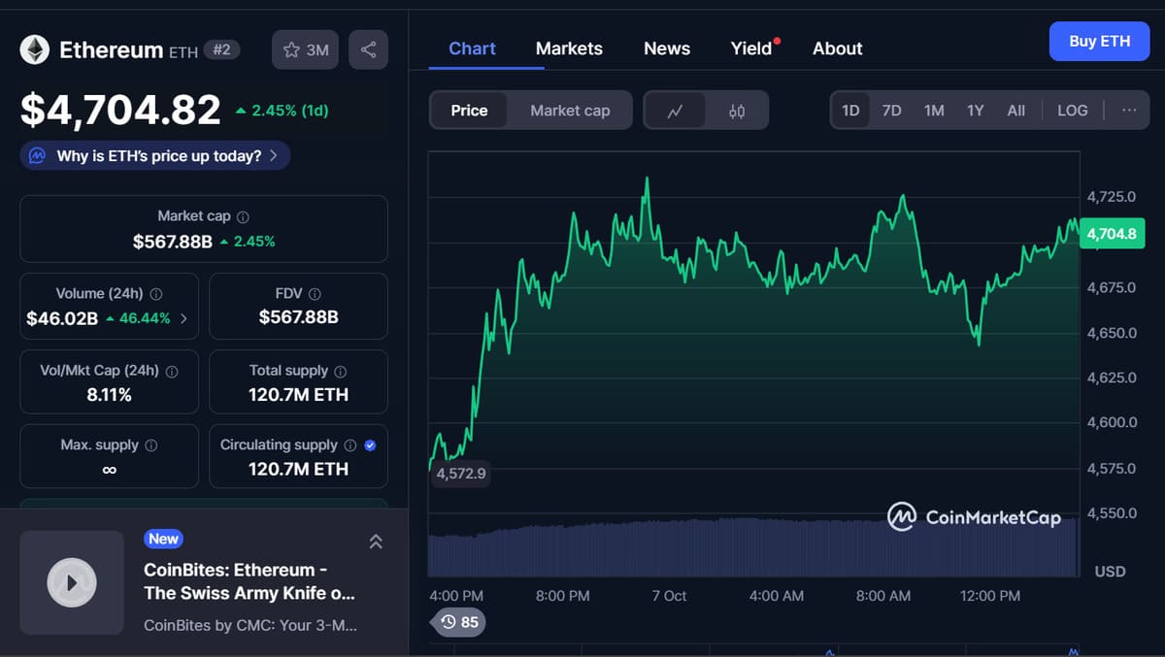This screenshot has height=657, width=1165.
Task: Expand the CoinBites panel with double chevron
Action: pyautogui.click(x=376, y=542)
